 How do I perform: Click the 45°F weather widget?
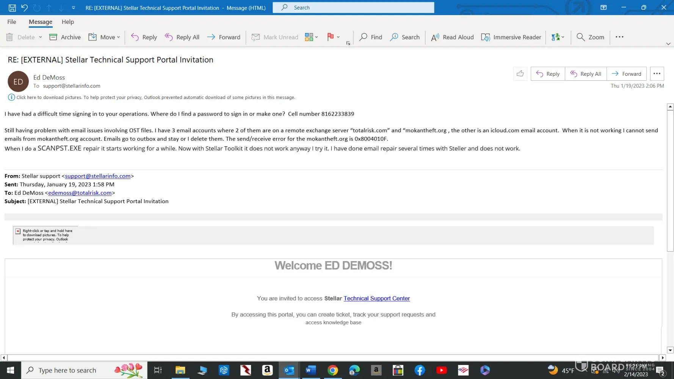click(x=561, y=370)
